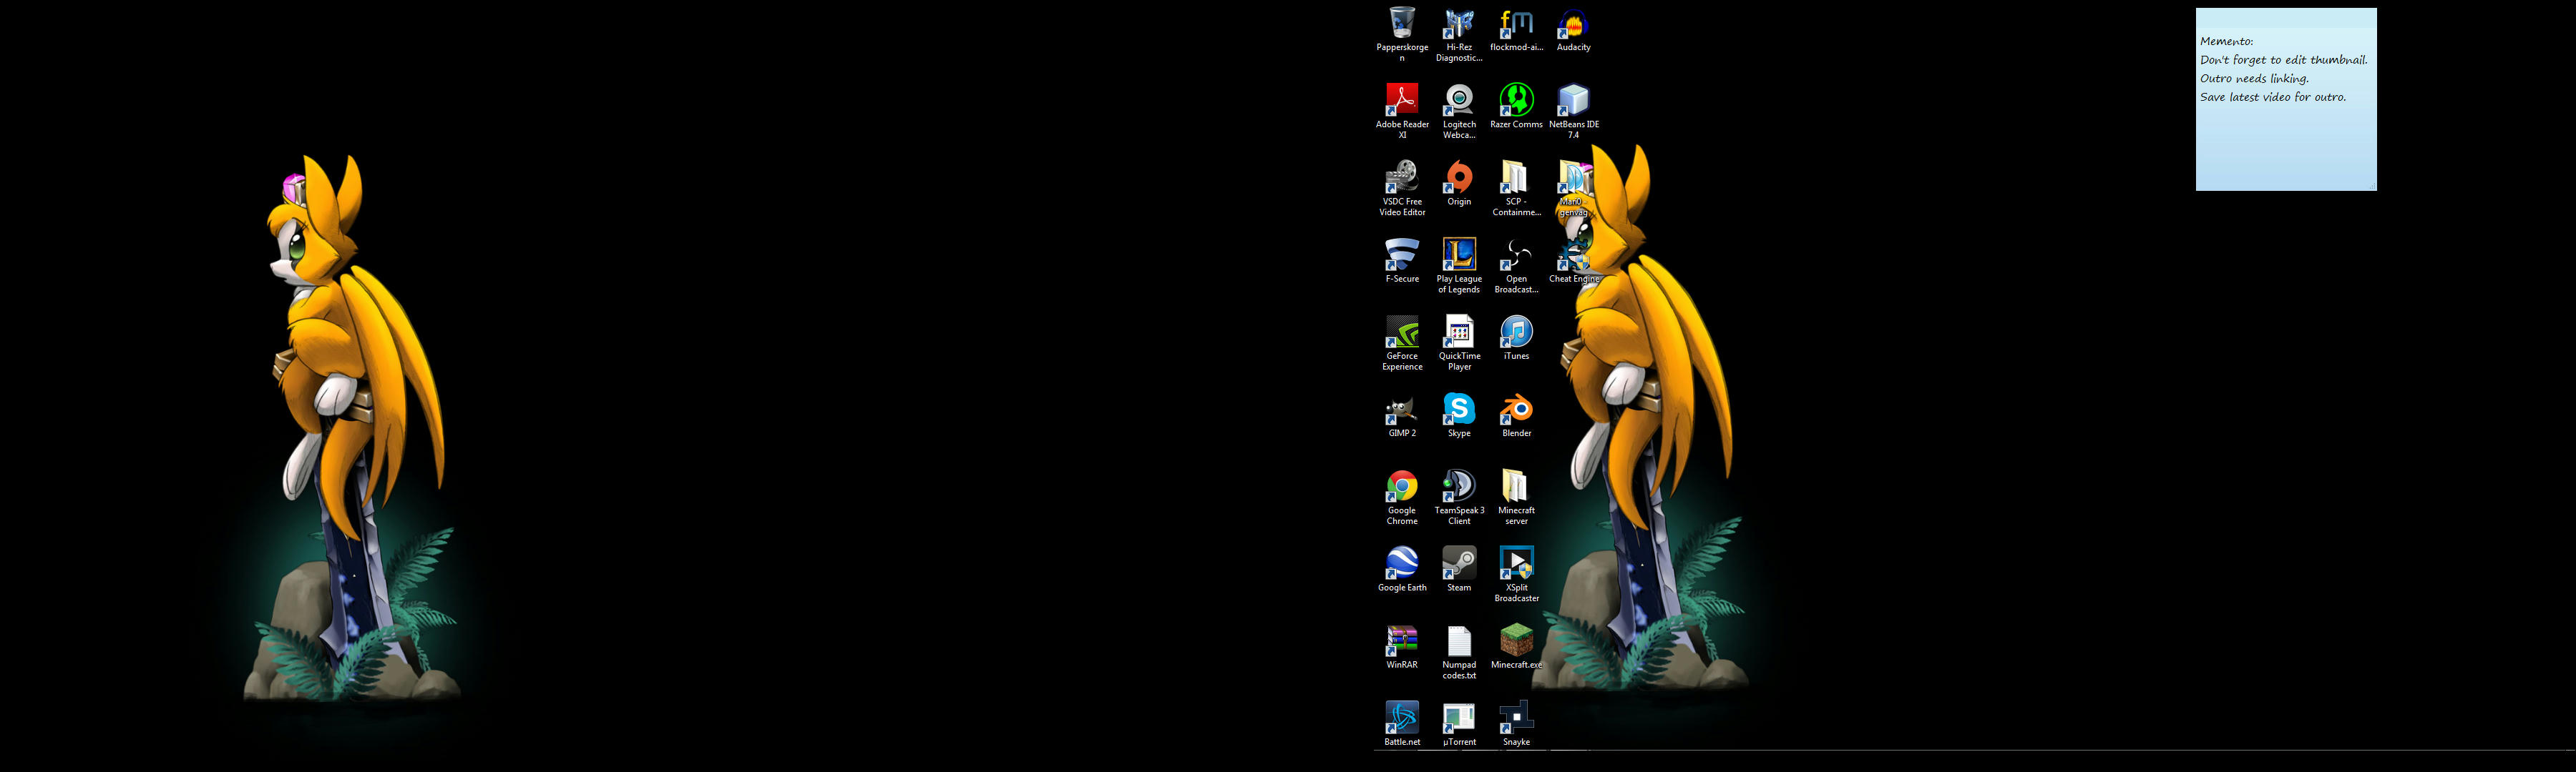The width and height of the screenshot is (2576, 772).
Task: Launch Google Earth
Action: coord(1402,569)
